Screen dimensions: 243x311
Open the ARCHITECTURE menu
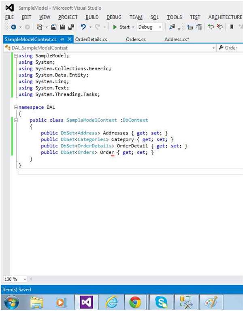click(225, 17)
